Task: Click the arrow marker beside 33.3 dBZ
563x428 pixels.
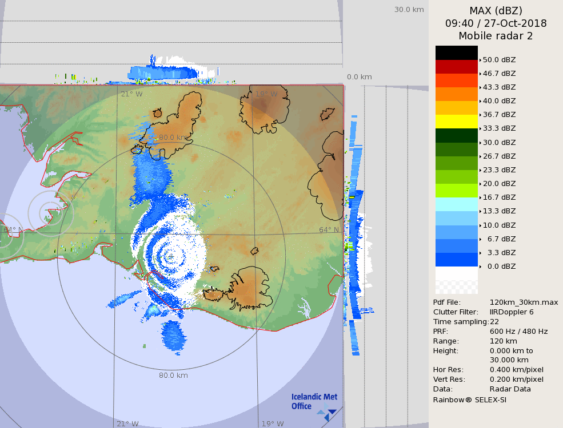Action: coord(481,128)
